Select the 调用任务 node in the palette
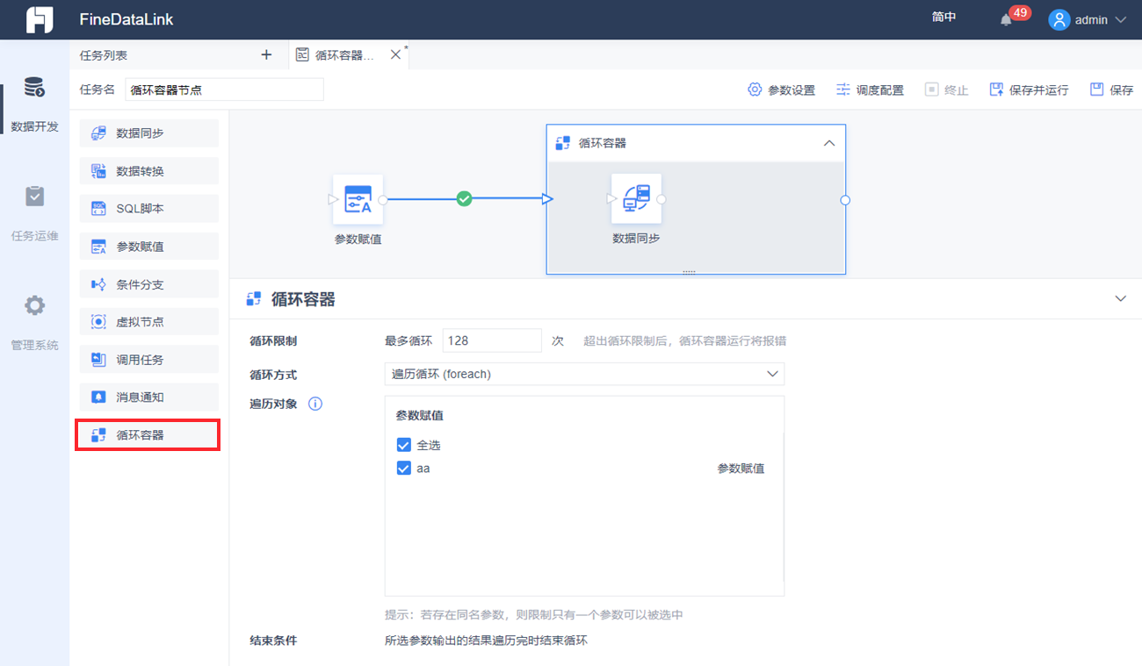1142x666 pixels. coord(148,360)
